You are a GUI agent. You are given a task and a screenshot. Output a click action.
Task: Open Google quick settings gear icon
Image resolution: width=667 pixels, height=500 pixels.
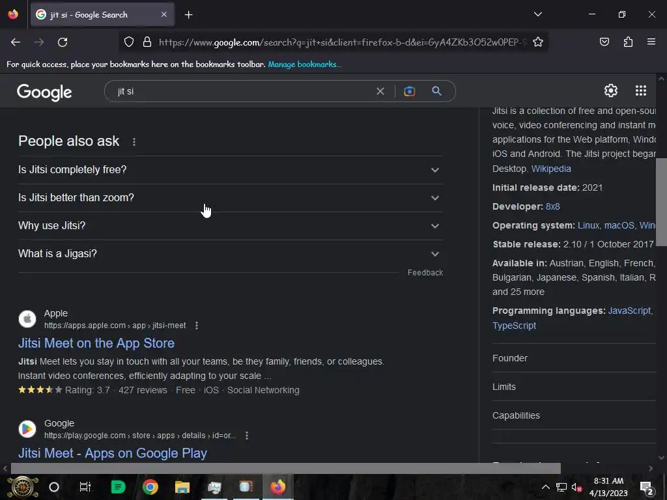(x=611, y=90)
